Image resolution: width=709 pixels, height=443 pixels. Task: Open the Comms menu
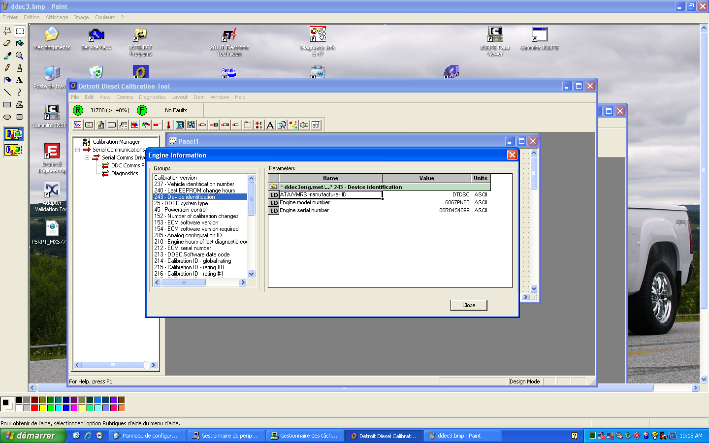tap(125, 97)
